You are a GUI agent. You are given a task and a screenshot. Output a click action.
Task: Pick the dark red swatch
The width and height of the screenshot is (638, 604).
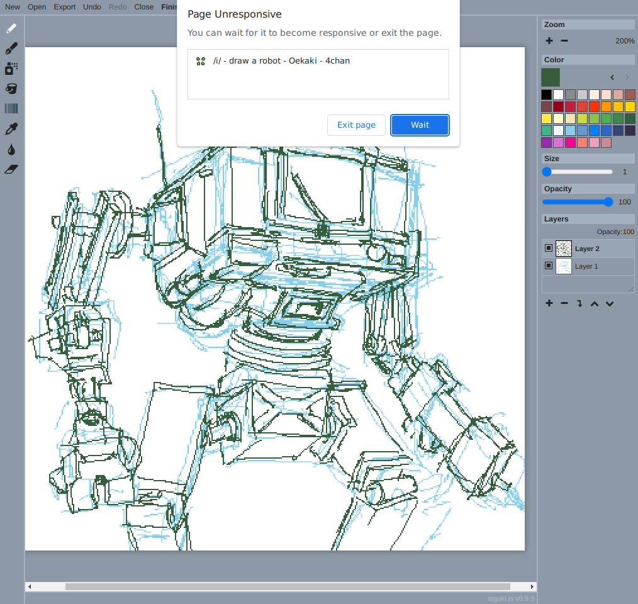pos(558,106)
